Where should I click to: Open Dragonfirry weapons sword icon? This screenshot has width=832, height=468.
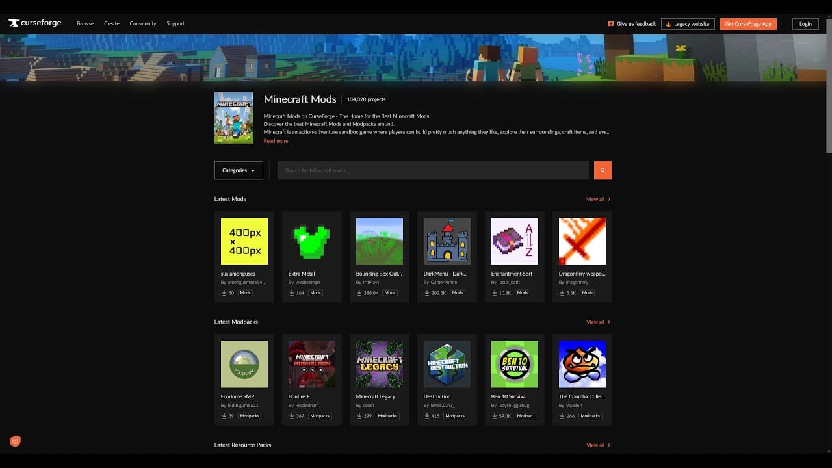(582, 241)
